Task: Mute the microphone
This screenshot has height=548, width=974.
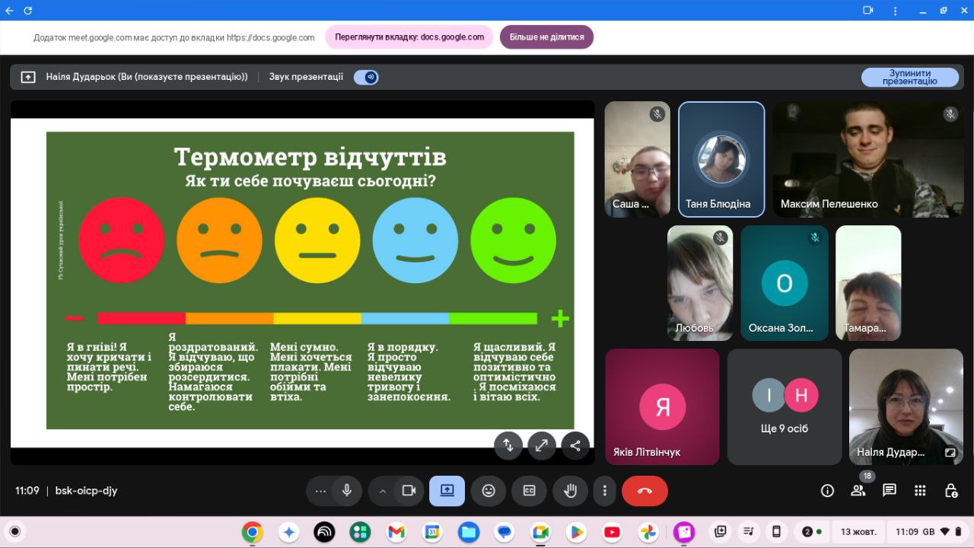Action: (x=347, y=491)
